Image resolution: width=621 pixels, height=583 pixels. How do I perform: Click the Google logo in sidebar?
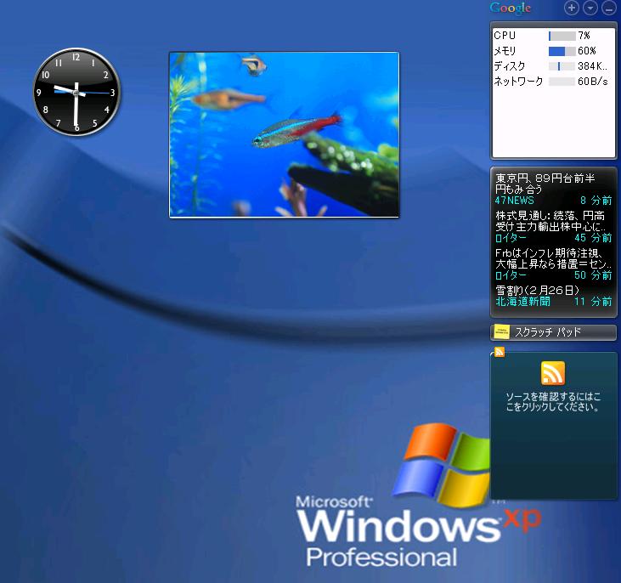pyautogui.click(x=510, y=8)
